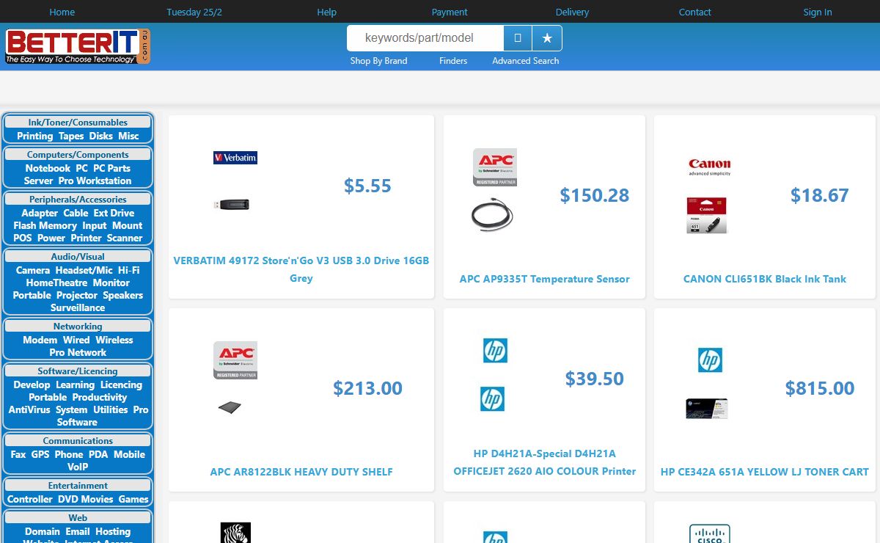This screenshot has width=880, height=543.
Task: Click the lower HP logo on the OfficeJet card
Action: click(492, 398)
